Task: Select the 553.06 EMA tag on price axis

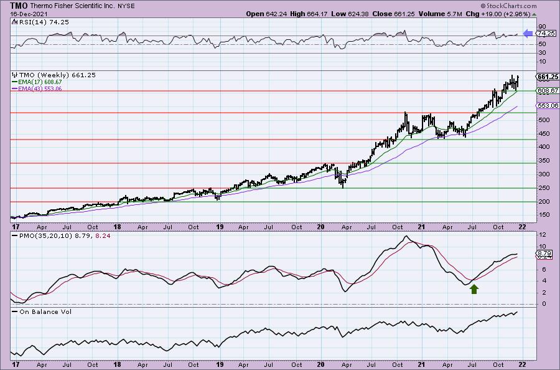Action: coord(548,105)
